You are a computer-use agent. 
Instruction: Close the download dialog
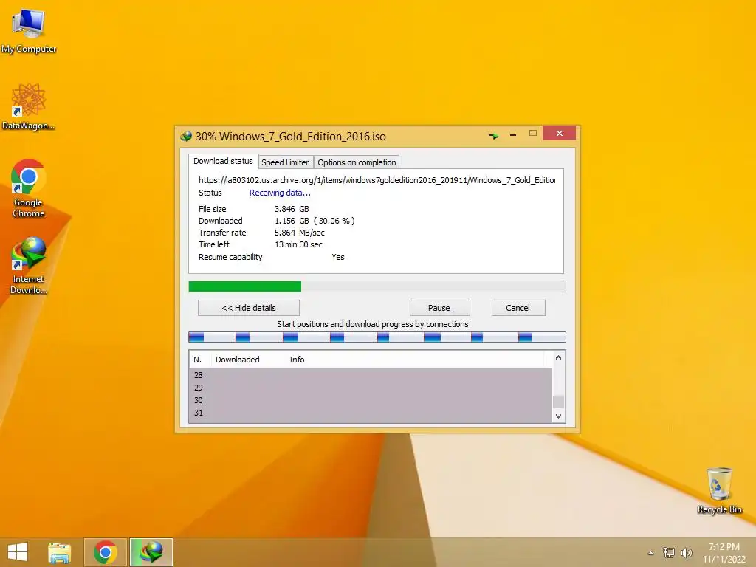(560, 133)
